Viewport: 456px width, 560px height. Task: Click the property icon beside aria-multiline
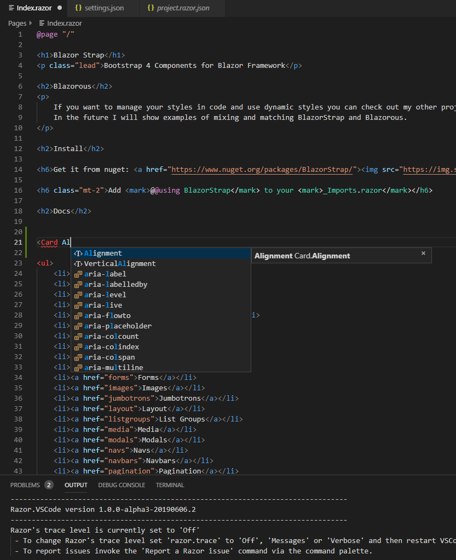click(x=78, y=367)
